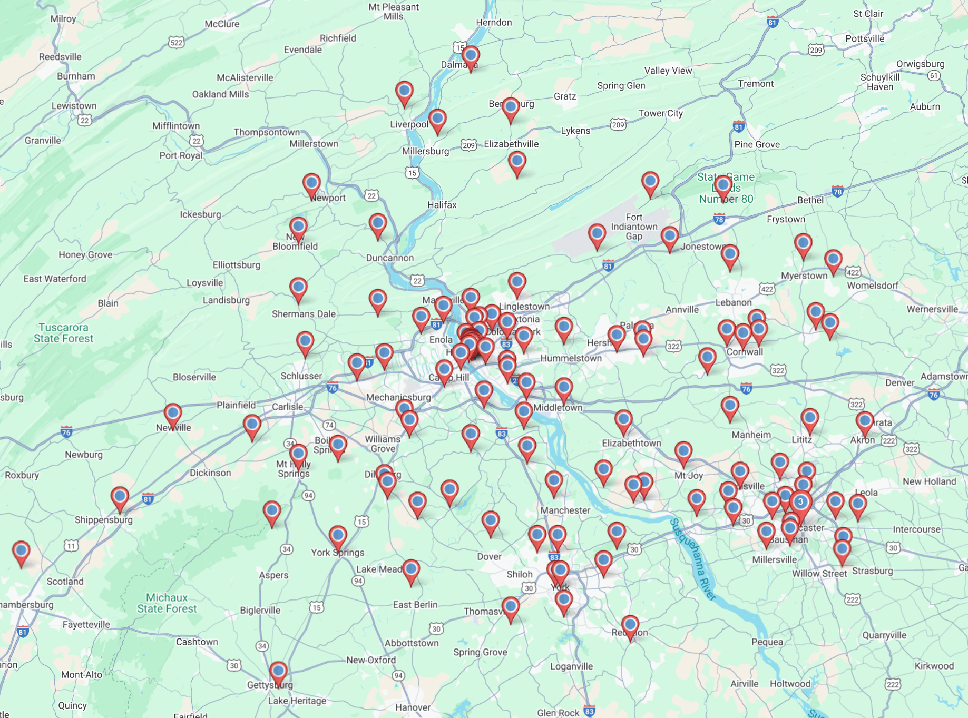Open the Shippensburg location pin
The image size is (968, 718).
click(x=120, y=497)
